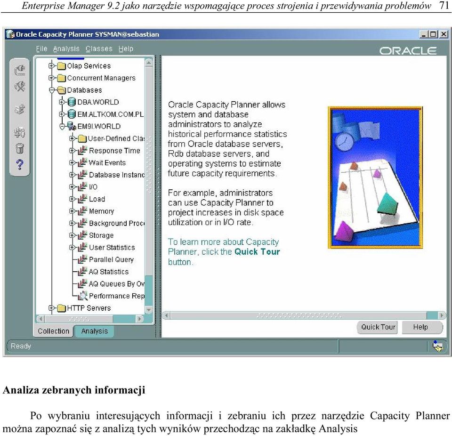Click the trash can delete icon
The image size is (452, 436).
pos(20,148)
